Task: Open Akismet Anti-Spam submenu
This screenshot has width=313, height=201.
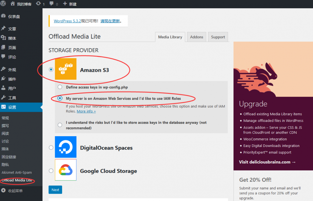Action: coord(17,173)
